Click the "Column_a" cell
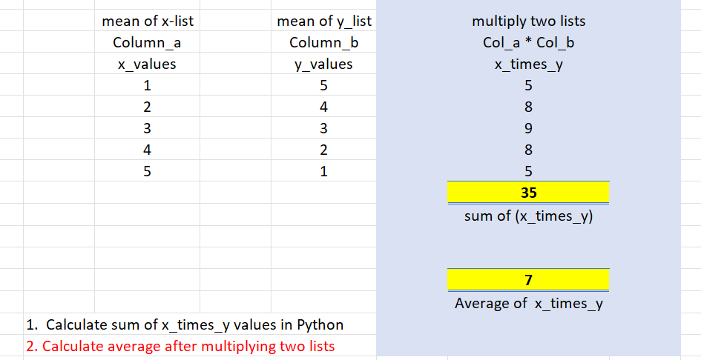 tap(147, 42)
